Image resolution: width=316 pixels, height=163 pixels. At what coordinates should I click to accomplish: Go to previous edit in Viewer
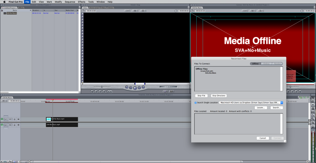click(x=127, y=87)
